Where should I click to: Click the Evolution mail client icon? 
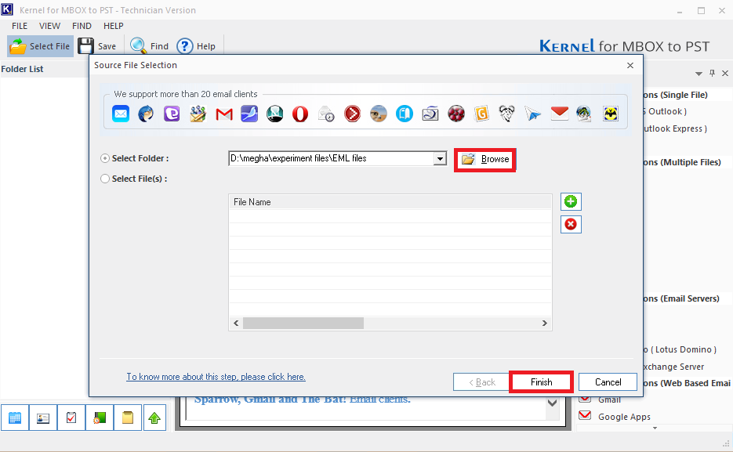[198, 114]
